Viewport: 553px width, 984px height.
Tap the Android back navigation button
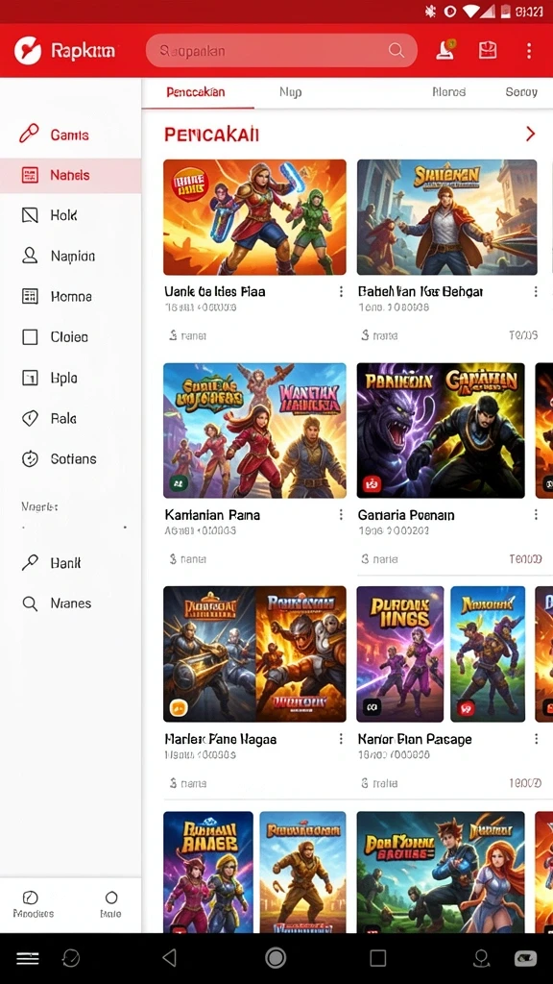pos(169,957)
